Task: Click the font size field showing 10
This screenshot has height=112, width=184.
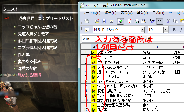Action: click(156, 30)
